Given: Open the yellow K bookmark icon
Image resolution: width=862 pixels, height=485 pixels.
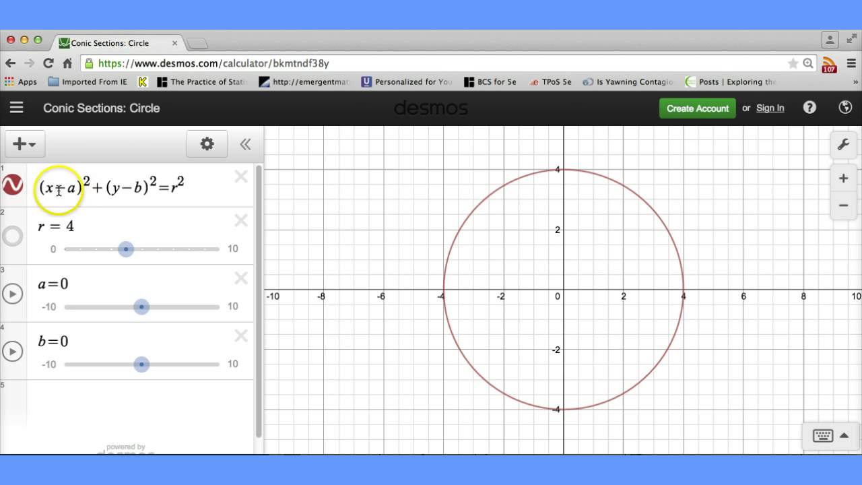Looking at the screenshot, I should pyautogui.click(x=142, y=82).
